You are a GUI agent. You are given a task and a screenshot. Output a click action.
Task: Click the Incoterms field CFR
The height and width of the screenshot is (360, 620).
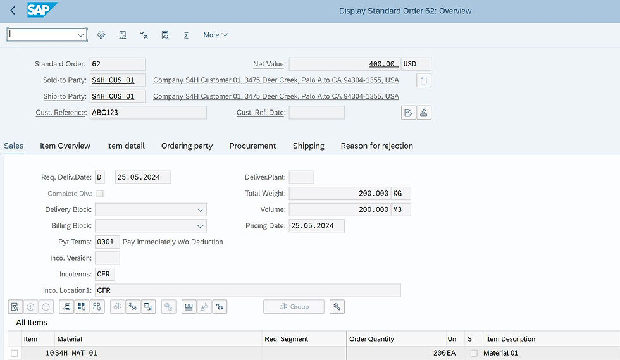coord(105,274)
